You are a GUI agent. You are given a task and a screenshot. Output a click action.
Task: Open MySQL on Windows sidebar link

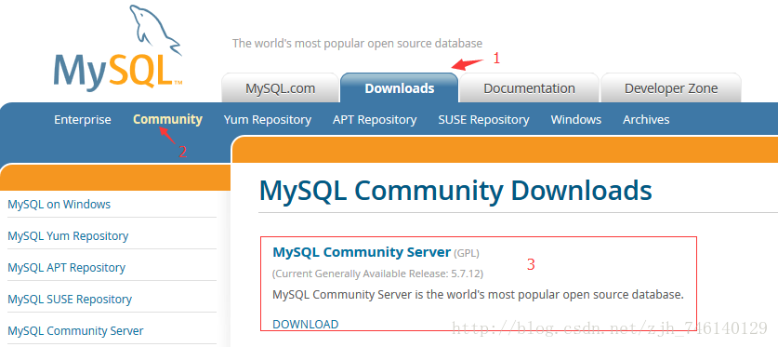tap(59, 204)
